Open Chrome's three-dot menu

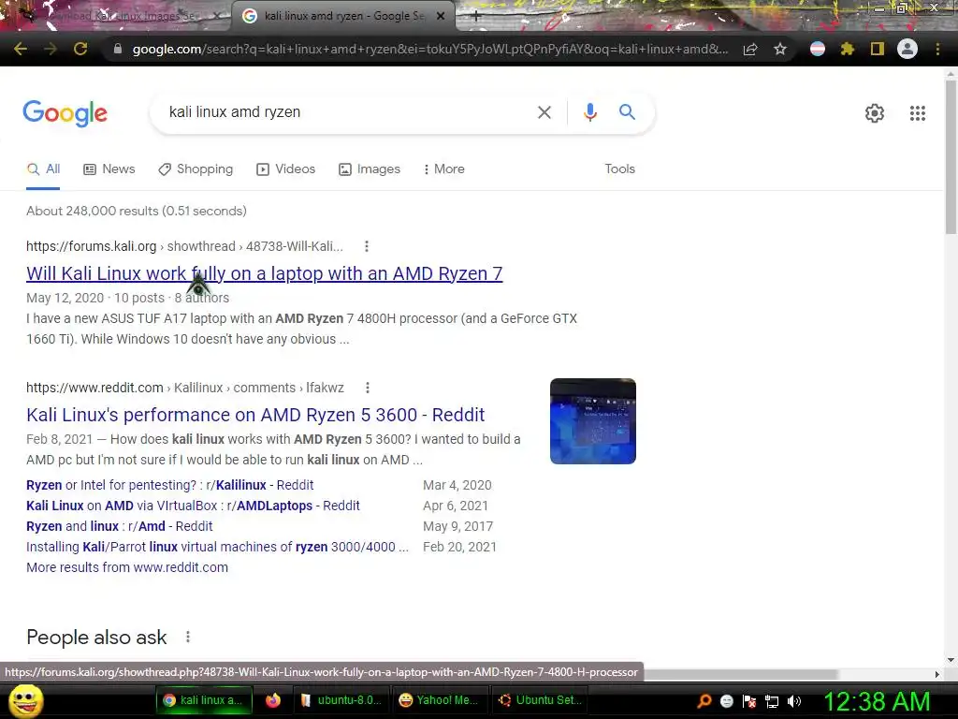coord(937,49)
